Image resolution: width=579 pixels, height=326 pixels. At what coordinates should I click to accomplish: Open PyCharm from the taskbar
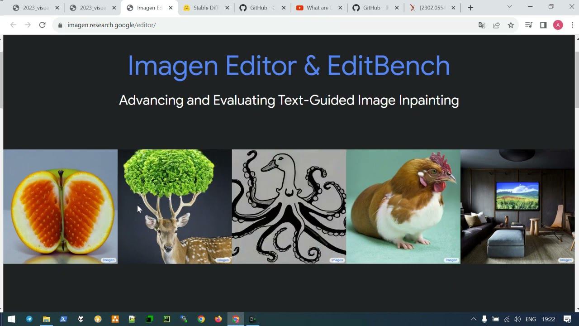[166, 319]
